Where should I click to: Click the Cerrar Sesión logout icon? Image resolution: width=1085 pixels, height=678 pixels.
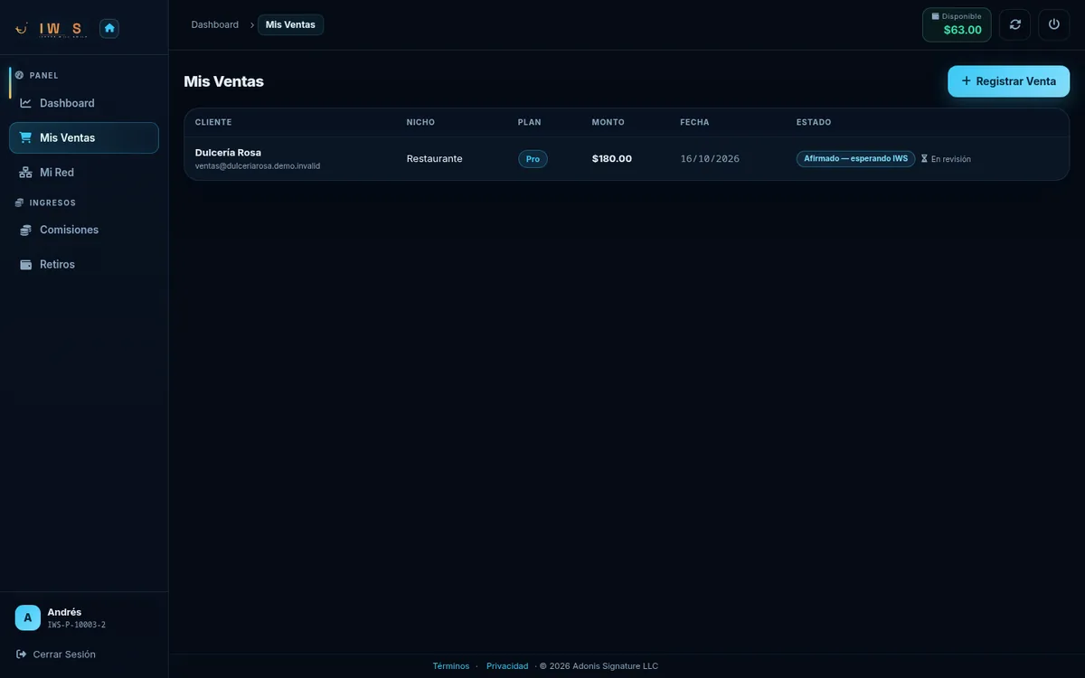point(21,654)
